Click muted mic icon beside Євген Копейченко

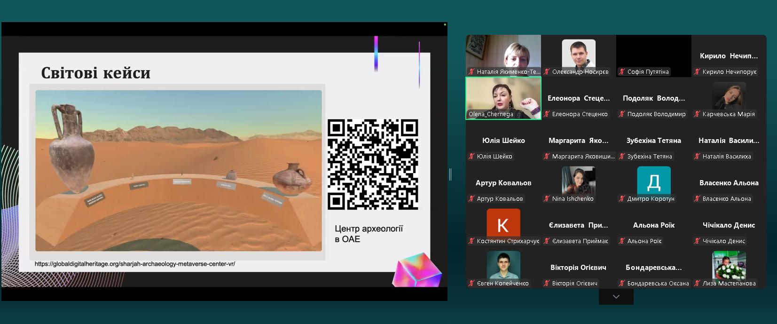[471, 284]
